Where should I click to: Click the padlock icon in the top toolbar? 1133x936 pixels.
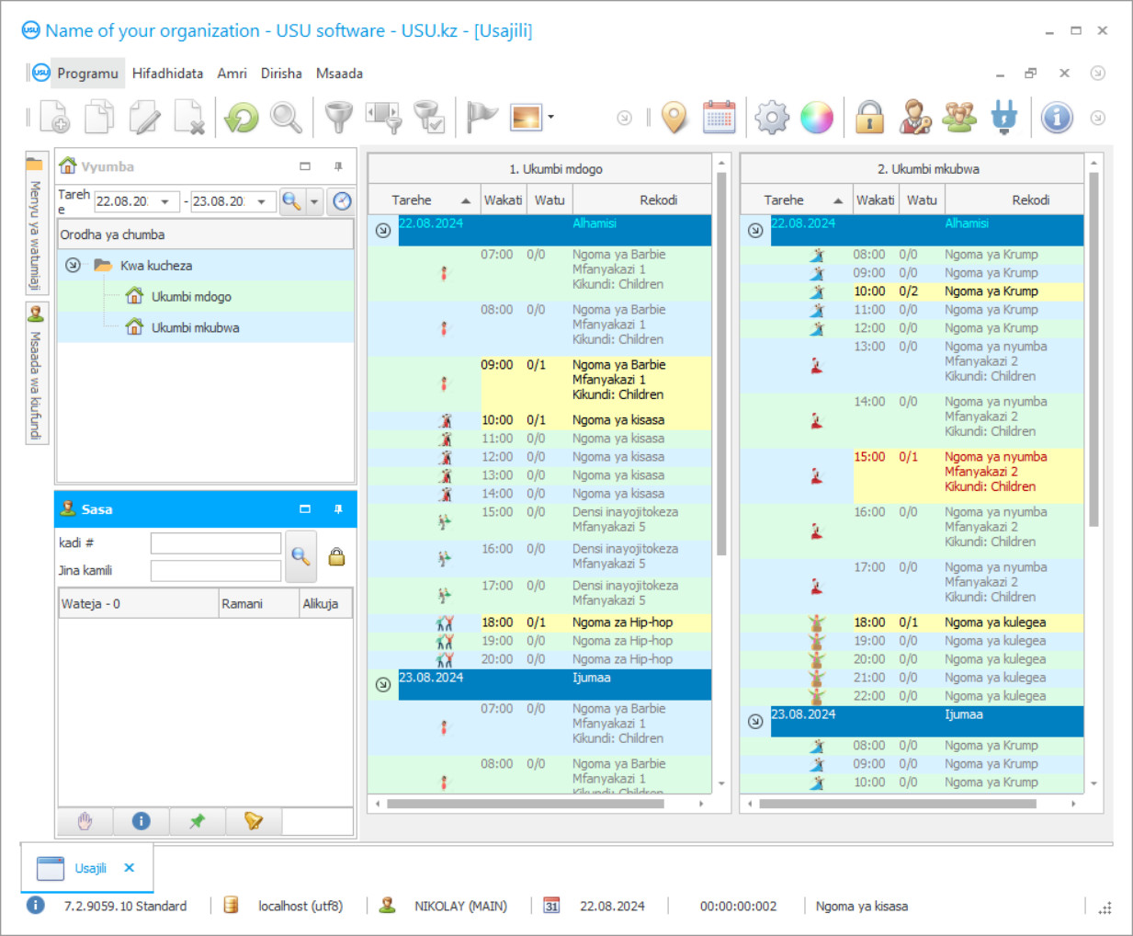coord(868,118)
